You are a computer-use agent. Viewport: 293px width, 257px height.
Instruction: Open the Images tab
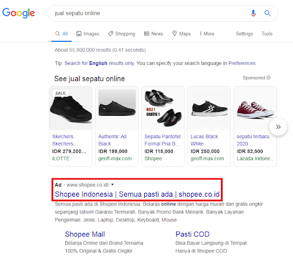coord(88,34)
